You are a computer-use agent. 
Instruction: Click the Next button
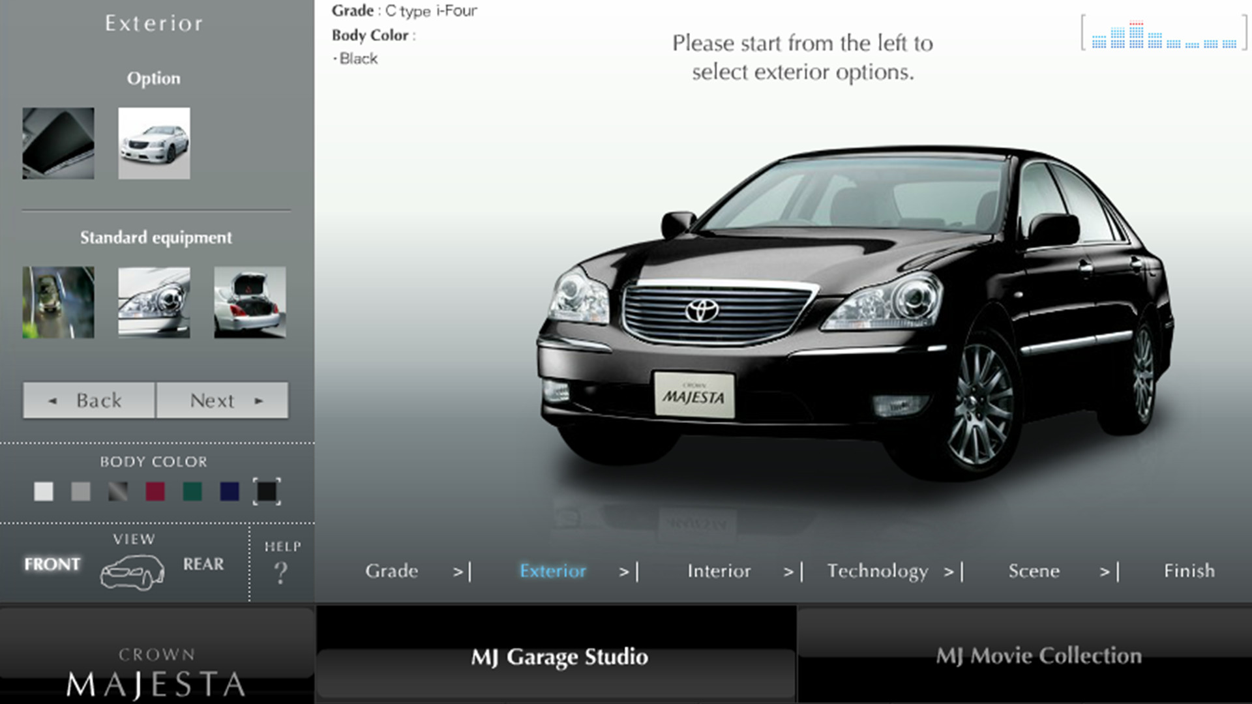pos(222,400)
